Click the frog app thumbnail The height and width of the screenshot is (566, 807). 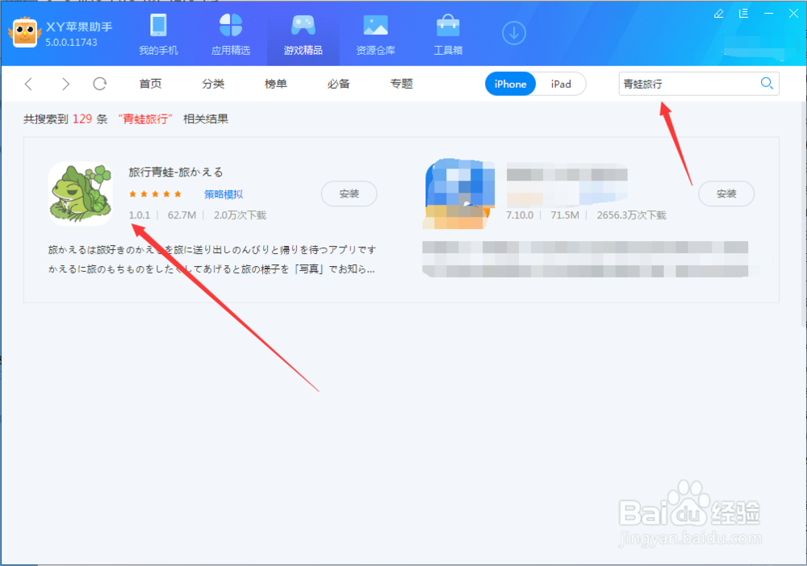click(80, 194)
